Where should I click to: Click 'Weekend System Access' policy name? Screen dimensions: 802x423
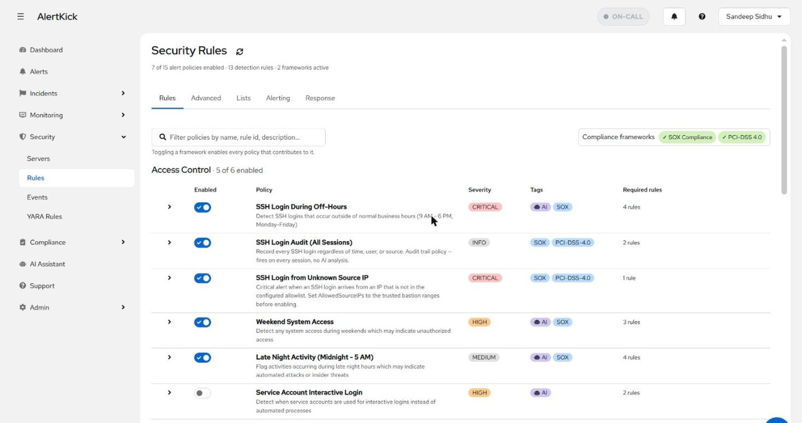pyautogui.click(x=294, y=322)
